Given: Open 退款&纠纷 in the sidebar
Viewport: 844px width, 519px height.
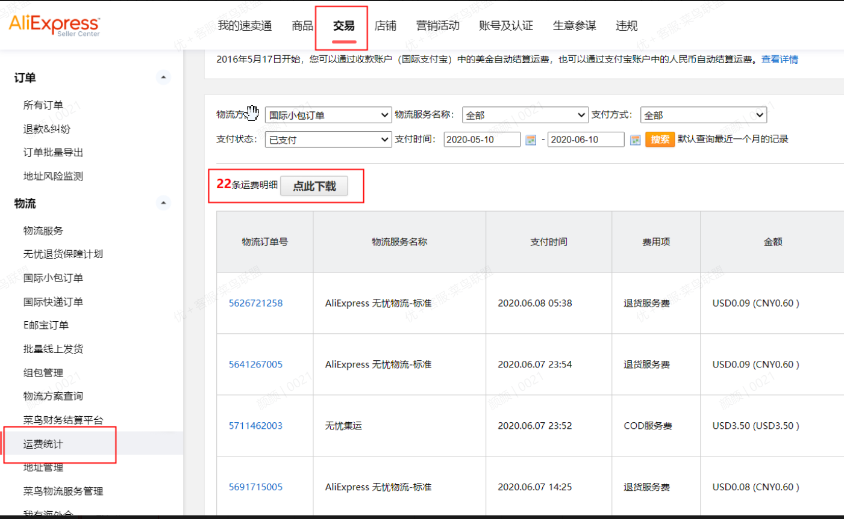Looking at the screenshot, I should 47,129.
